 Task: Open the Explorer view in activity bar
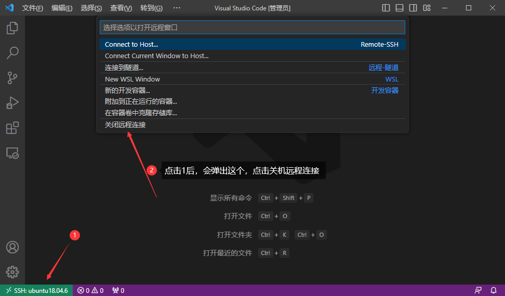[12, 28]
